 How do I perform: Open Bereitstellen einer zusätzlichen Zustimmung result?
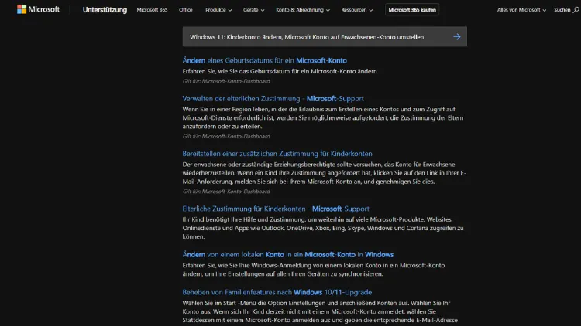click(x=277, y=154)
